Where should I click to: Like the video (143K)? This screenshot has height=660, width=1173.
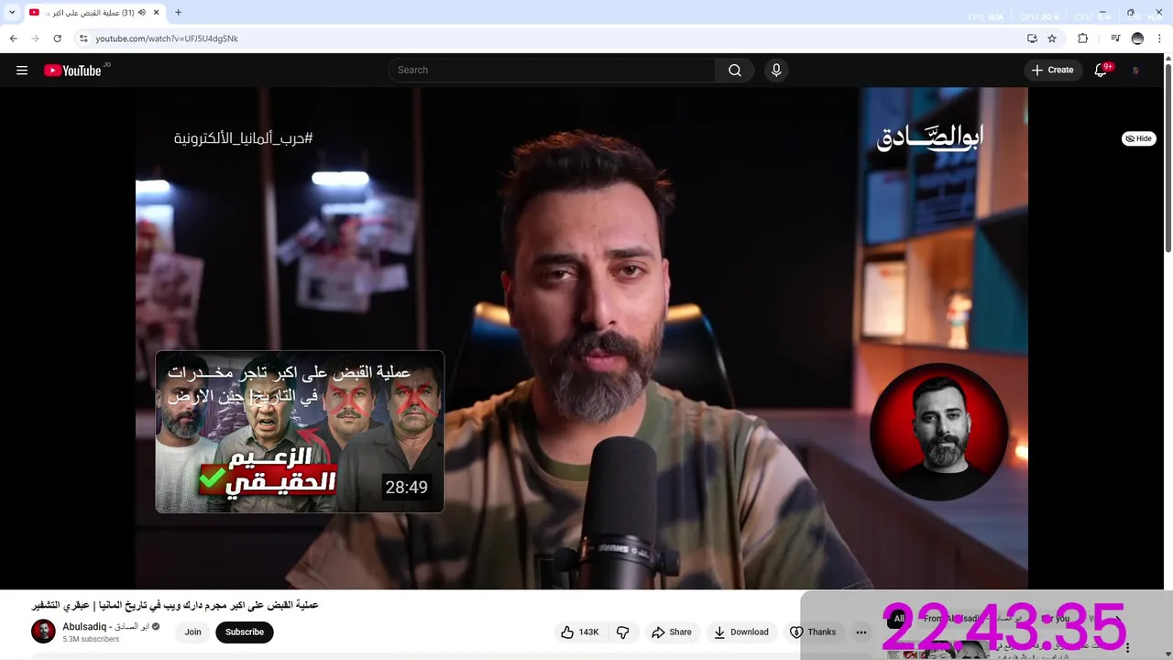pyautogui.click(x=579, y=632)
